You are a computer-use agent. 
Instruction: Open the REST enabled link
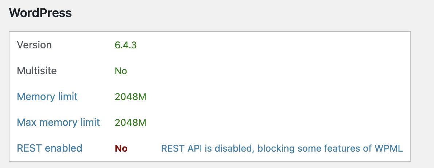(x=50, y=148)
